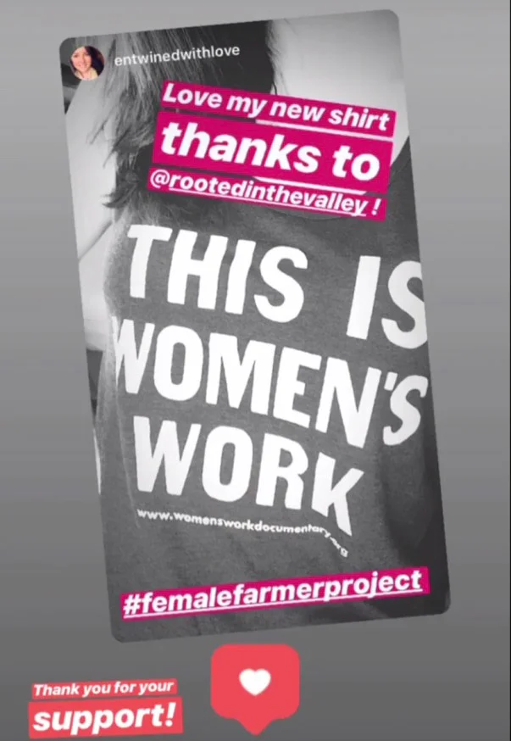Viewport: 511px width, 741px height.
Task: Click the word 'WORK' on the shirt
Action: pyautogui.click(x=245, y=467)
